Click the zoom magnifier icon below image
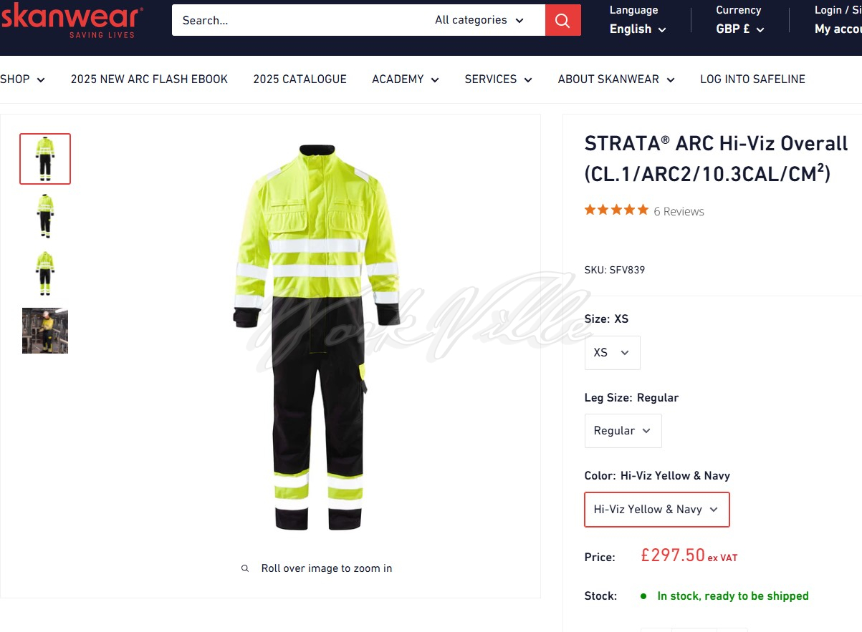Screen dimensions: 862x632 tap(245, 568)
